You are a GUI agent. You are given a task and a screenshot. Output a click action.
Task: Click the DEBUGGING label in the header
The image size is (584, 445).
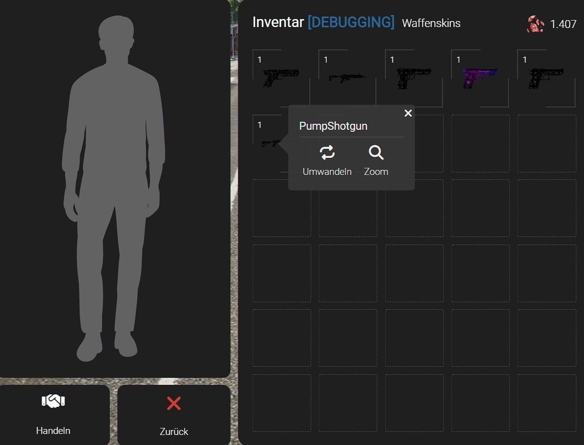tap(351, 23)
